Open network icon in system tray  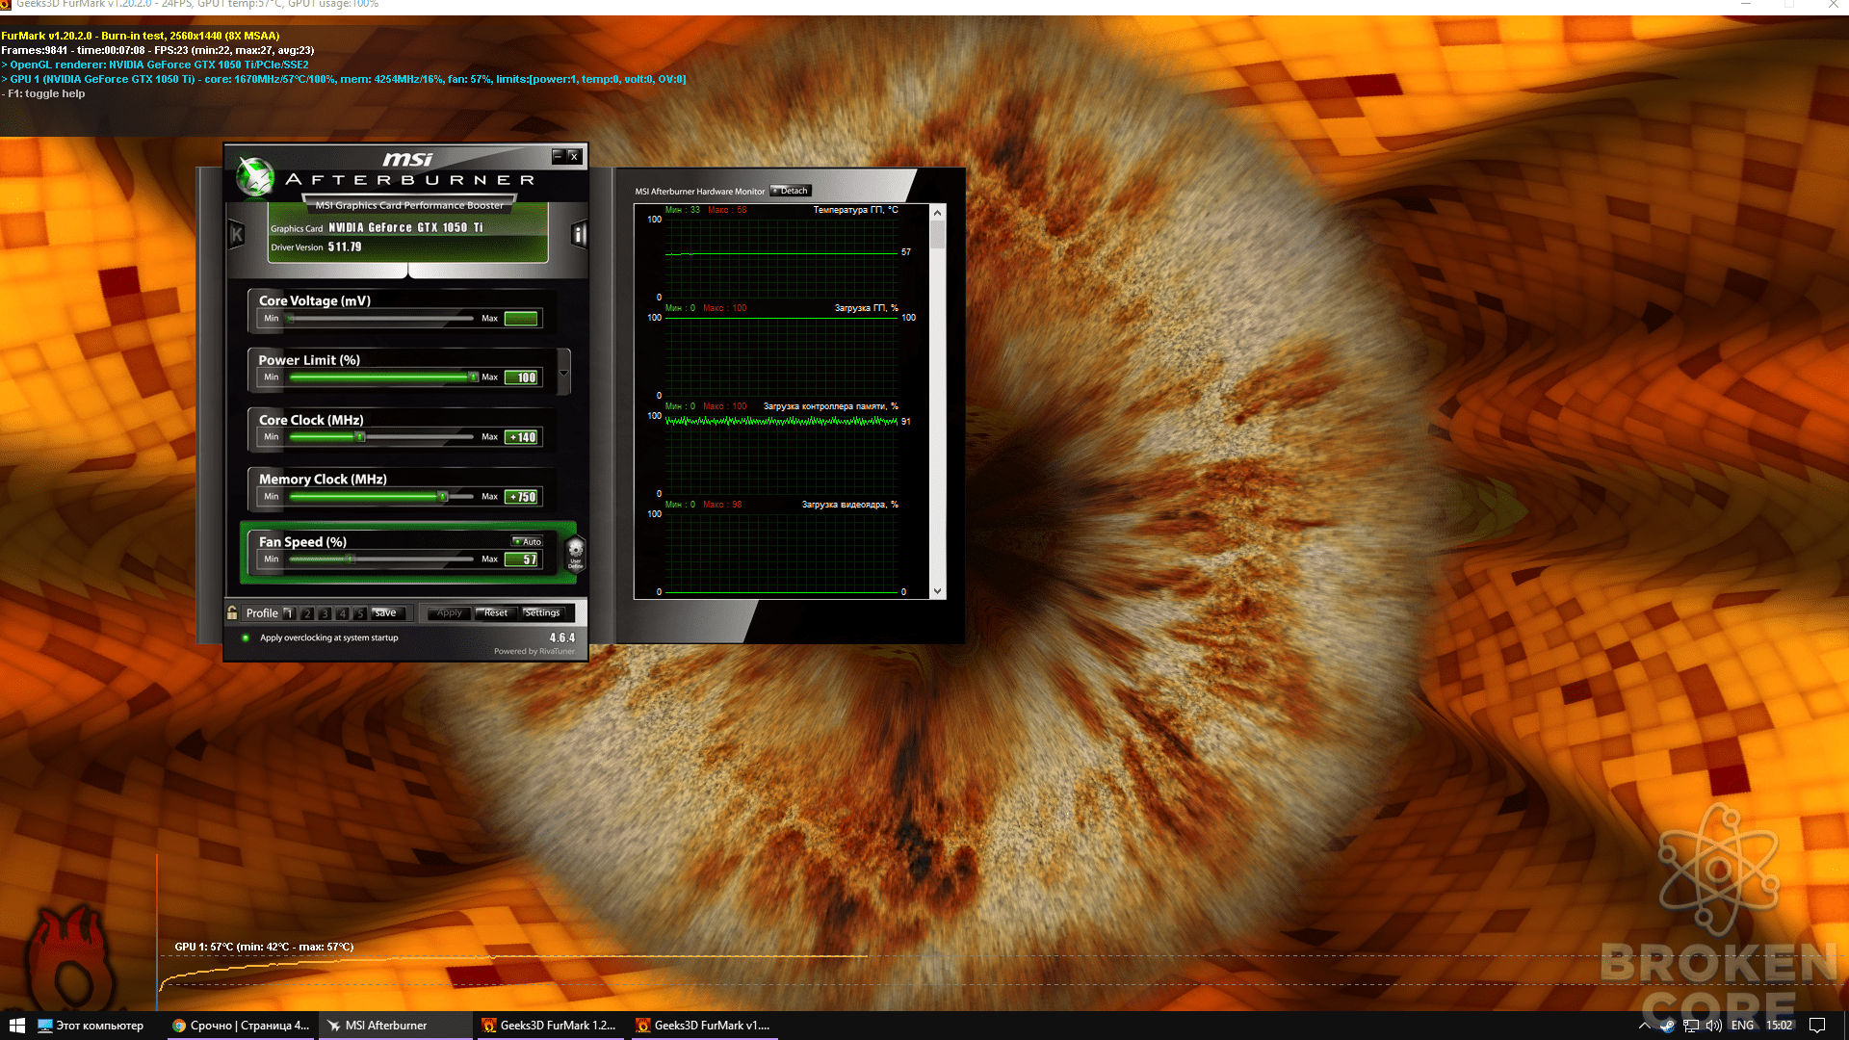tap(1691, 1026)
